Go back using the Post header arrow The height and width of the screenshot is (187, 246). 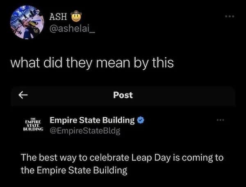[24, 95]
